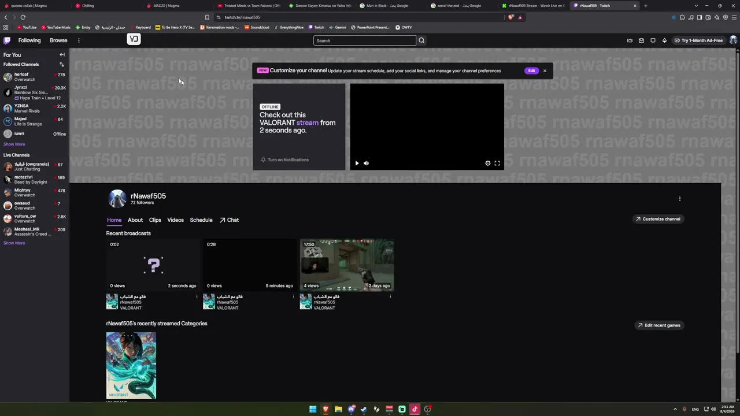Open the Twitch Prime loot crown icon
This screenshot has height=416, width=740.
pyautogui.click(x=630, y=40)
